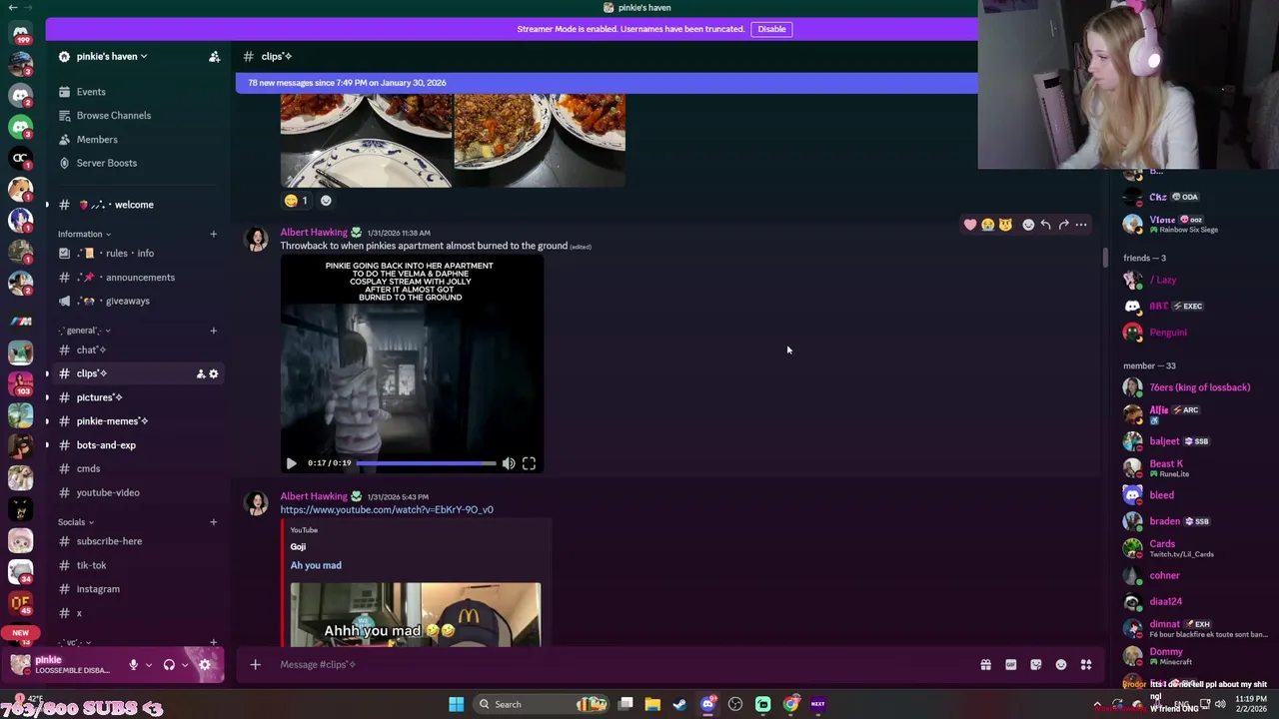Focus the Message #clips input field
Viewport: 1279px width, 719px height.
(620, 665)
